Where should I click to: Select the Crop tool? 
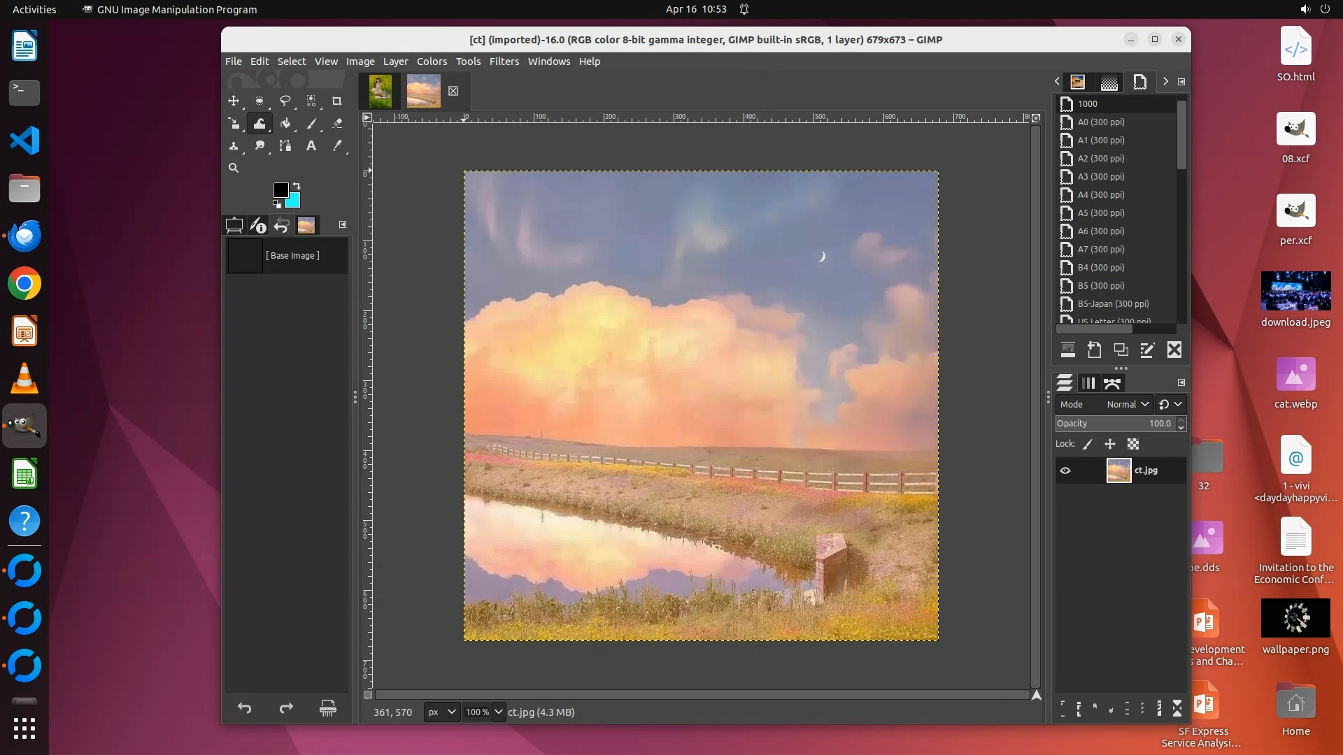(x=336, y=101)
